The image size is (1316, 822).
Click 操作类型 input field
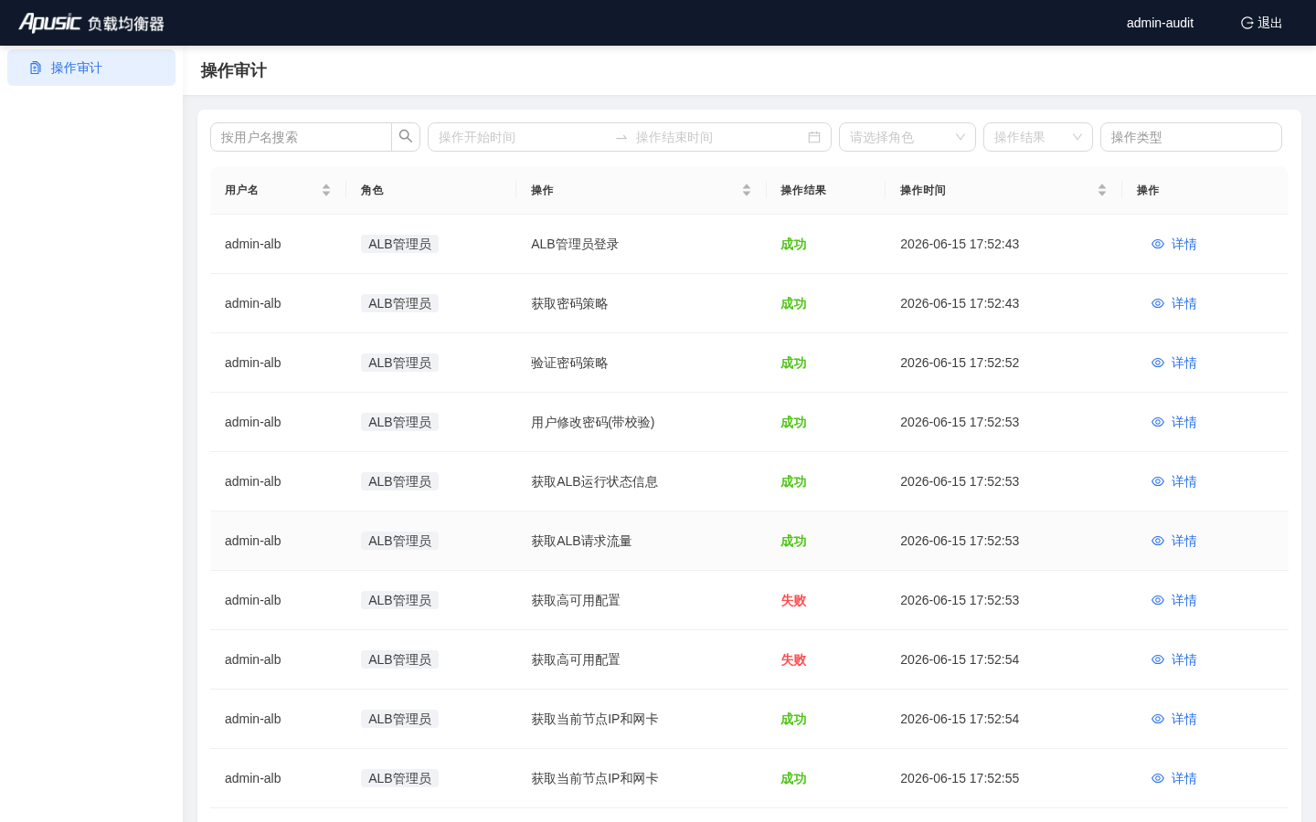[x=1191, y=137]
